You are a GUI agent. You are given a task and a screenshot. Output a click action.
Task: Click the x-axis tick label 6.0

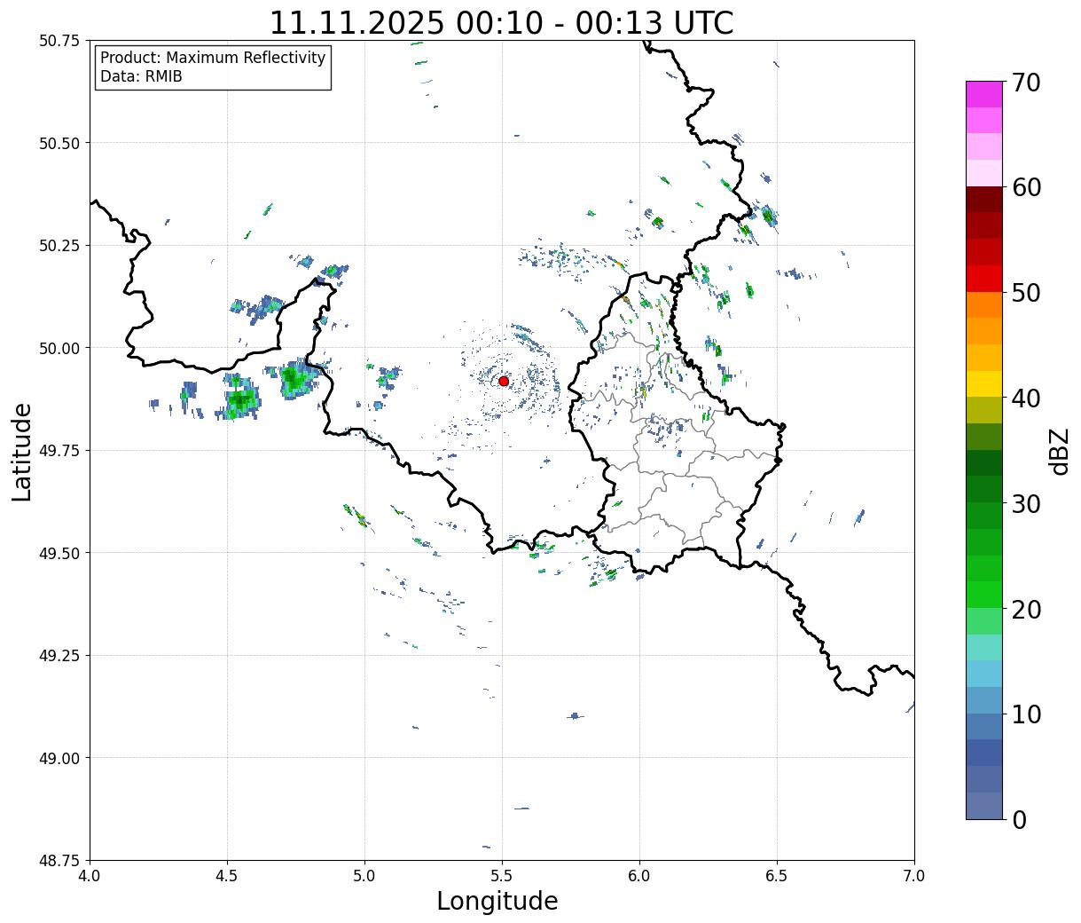coord(639,876)
